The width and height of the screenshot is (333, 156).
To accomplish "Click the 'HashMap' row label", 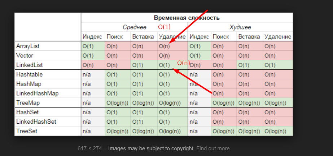I will click(29, 84).
